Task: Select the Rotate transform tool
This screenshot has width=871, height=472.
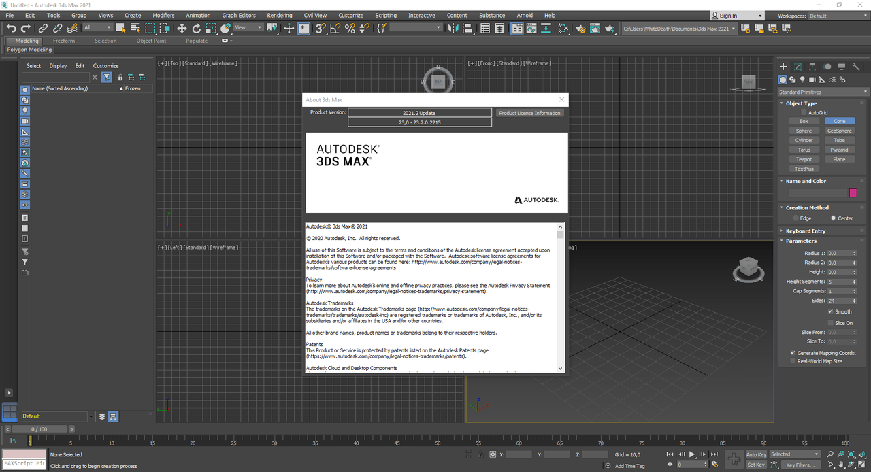Action: pyautogui.click(x=197, y=28)
